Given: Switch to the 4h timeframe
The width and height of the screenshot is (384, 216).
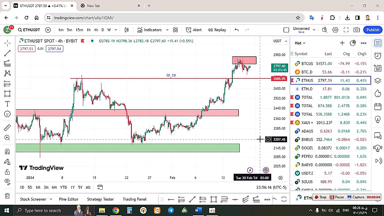Looking at the screenshot, I should pyautogui.click(x=96, y=30).
